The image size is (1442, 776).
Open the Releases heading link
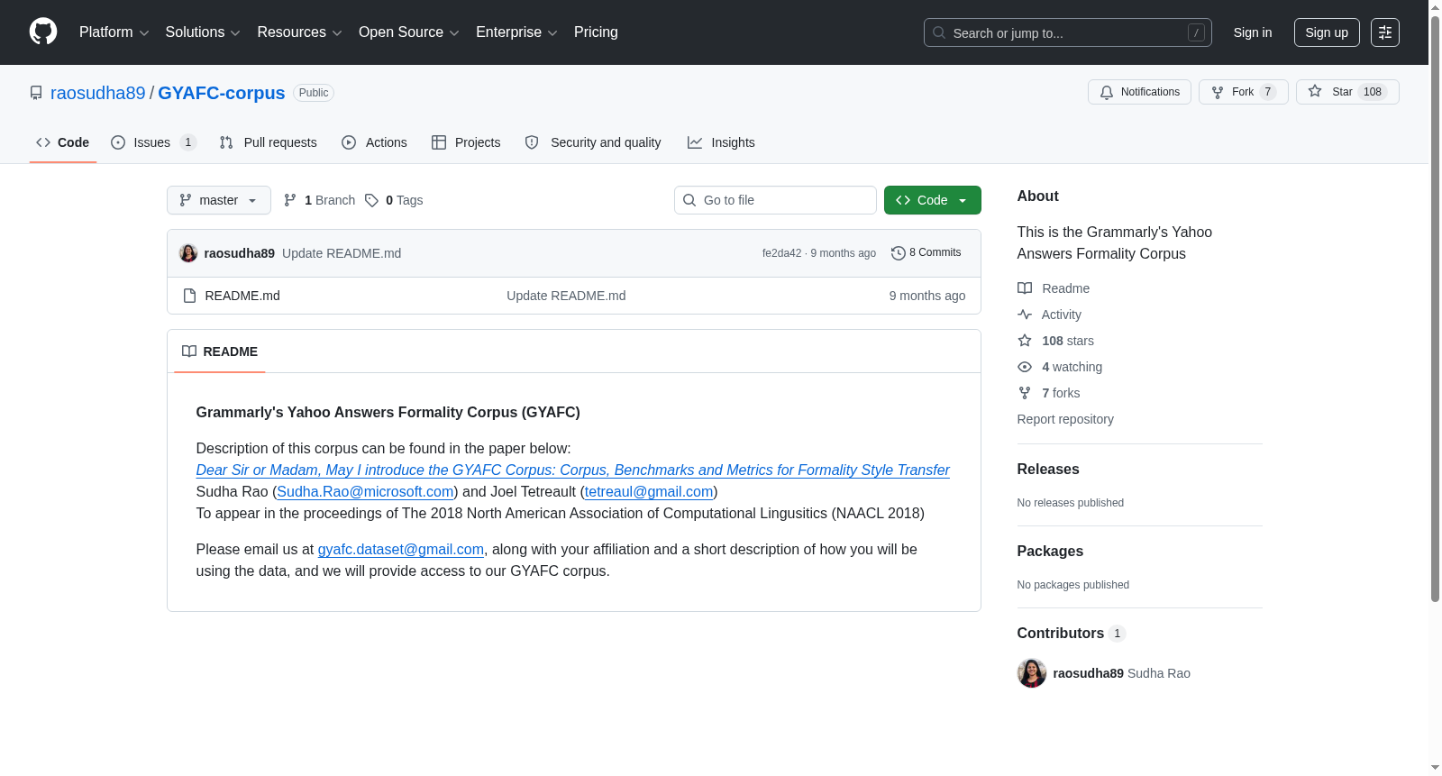pyautogui.click(x=1048, y=470)
